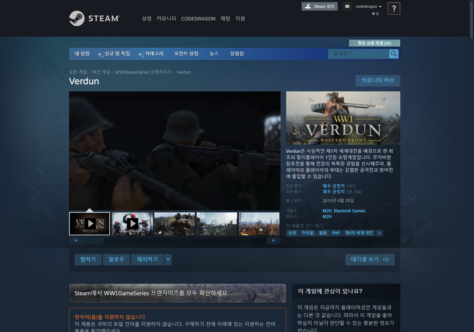Select the trench landscape screenshot thumbnail

pos(217,224)
